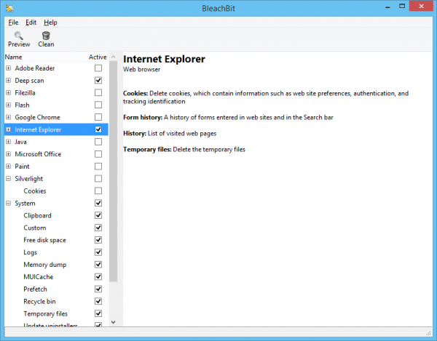This screenshot has height=341, width=437.
Task: Check the Google Chrome checkbox
Action: [98, 117]
